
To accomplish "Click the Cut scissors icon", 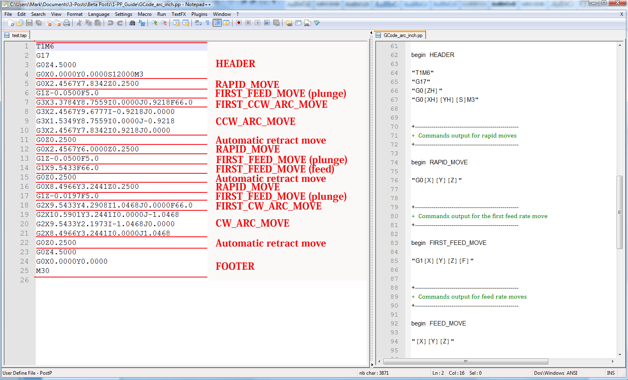I will (79, 23).
